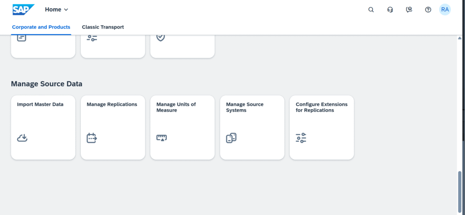Open the feedback chat icon in header
This screenshot has width=465, height=215.
point(409,10)
